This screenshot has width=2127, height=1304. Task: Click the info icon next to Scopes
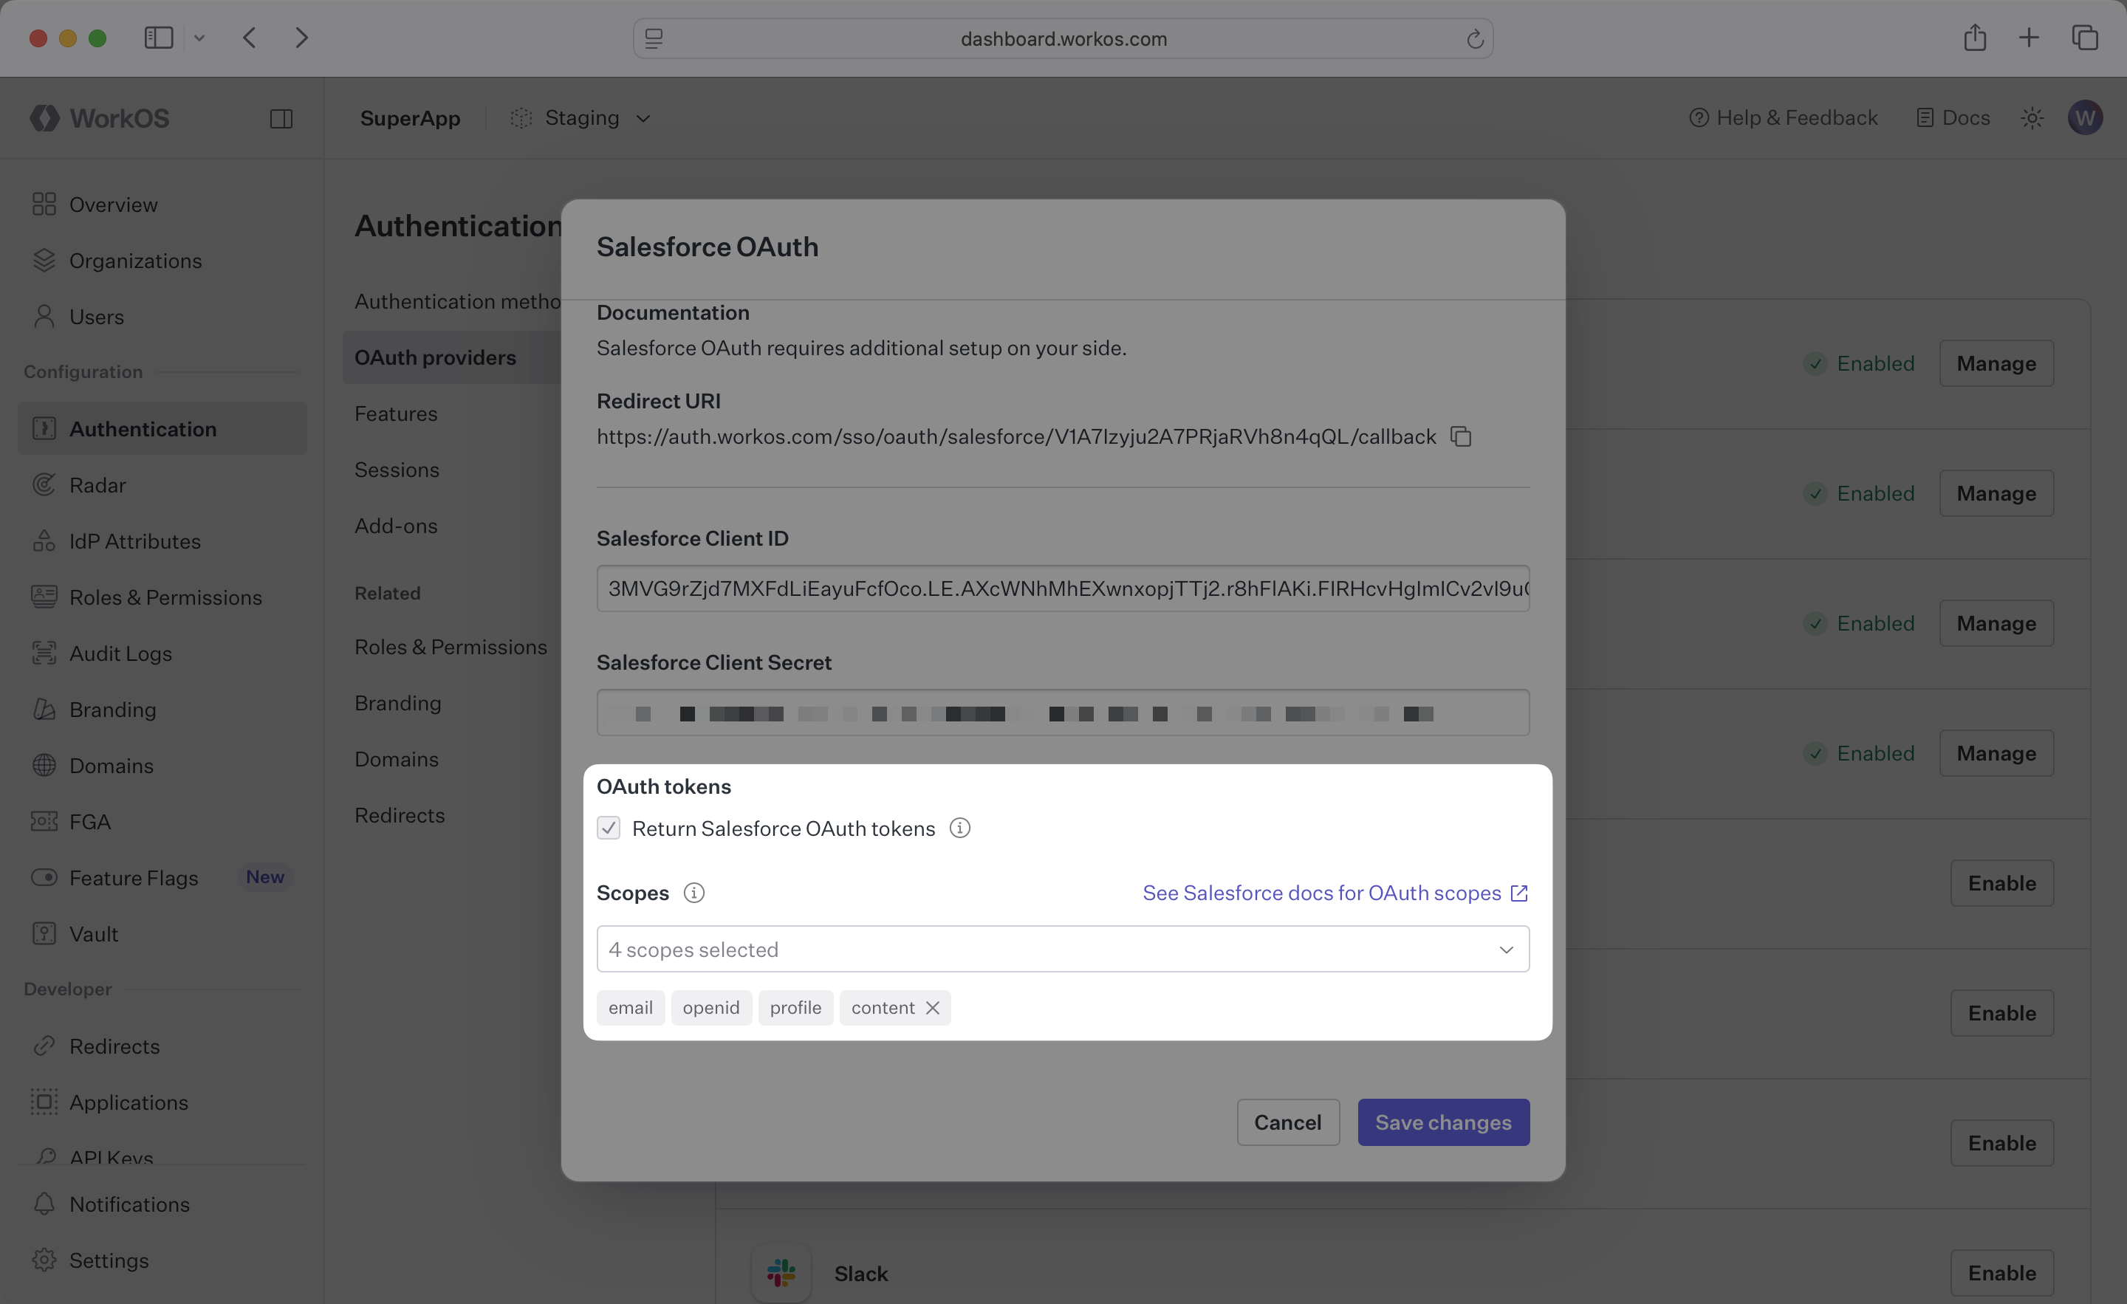(693, 893)
